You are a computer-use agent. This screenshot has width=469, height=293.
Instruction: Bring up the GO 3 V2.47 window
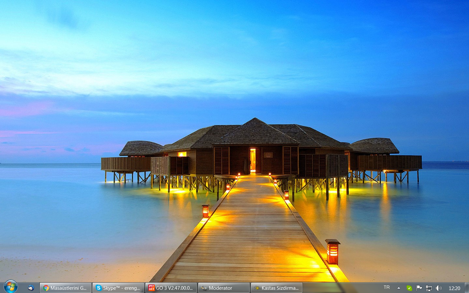click(x=171, y=288)
